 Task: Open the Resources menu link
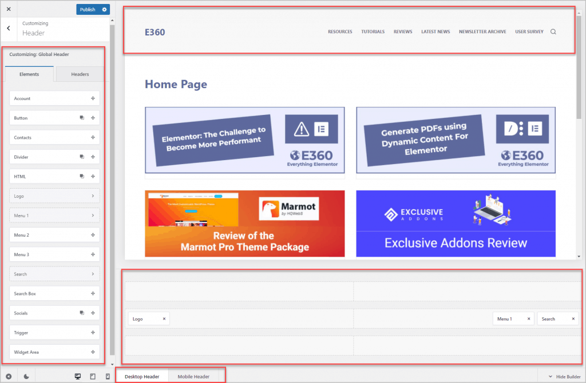[x=340, y=32]
